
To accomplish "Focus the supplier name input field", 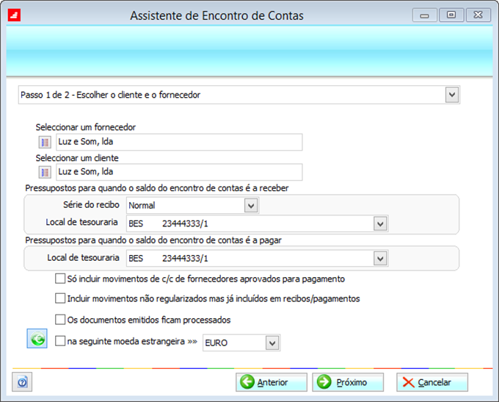I will coord(179,142).
